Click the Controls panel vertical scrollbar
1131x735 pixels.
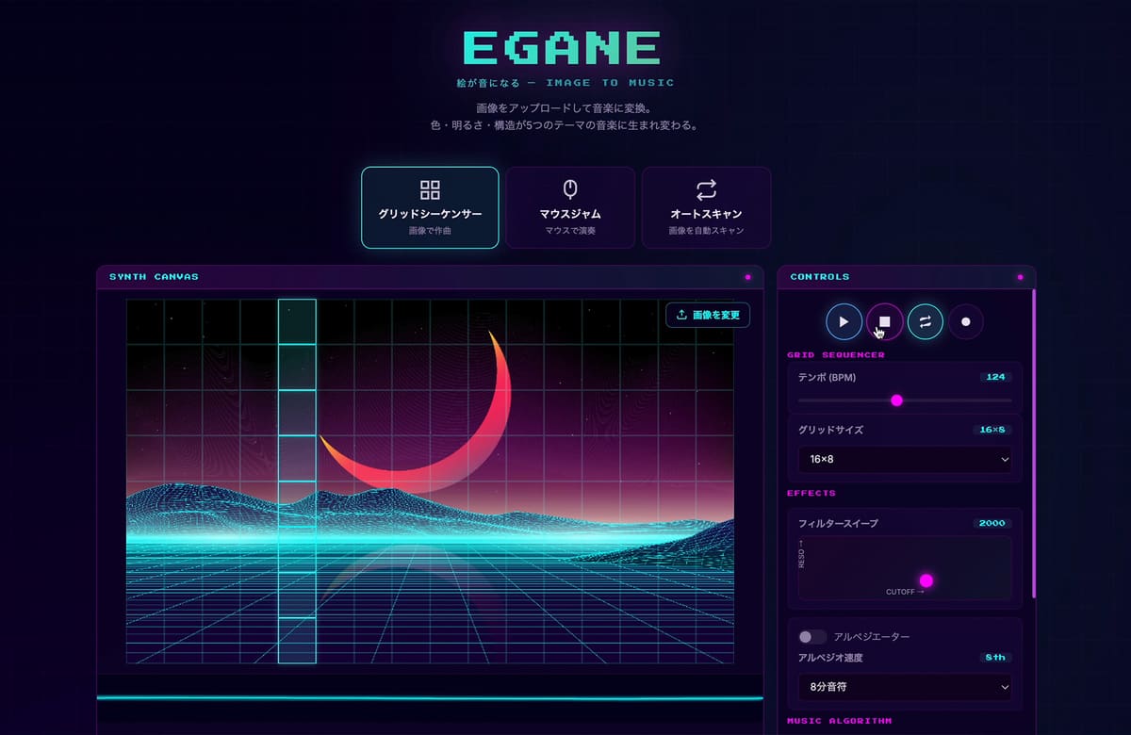pos(1033,443)
